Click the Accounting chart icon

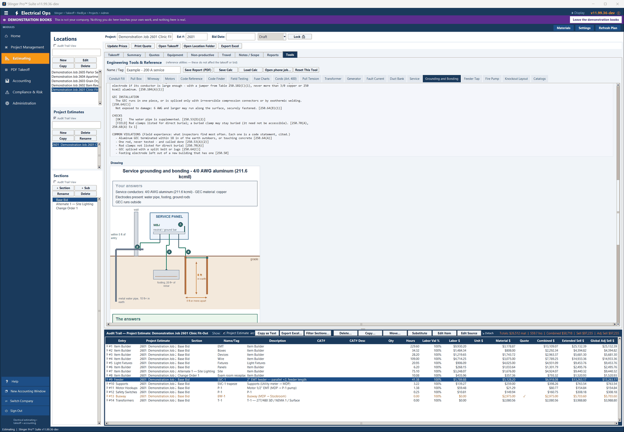pos(7,81)
